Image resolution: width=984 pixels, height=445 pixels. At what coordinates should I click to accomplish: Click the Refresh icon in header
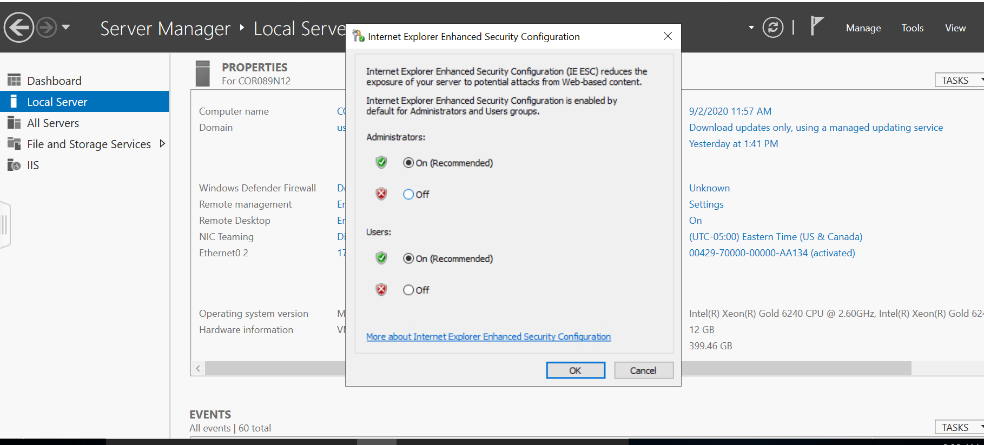(x=772, y=27)
